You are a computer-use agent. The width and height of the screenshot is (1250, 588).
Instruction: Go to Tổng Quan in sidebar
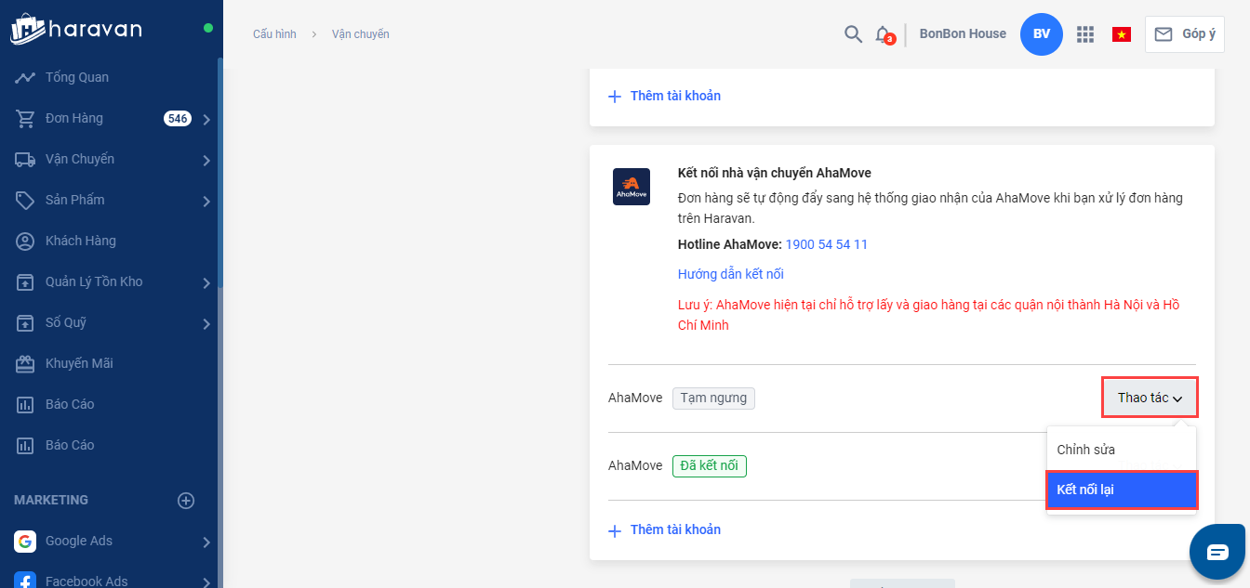[x=77, y=77]
